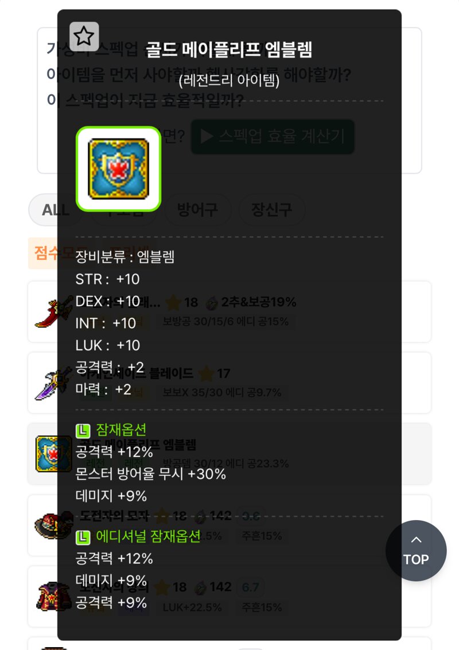This screenshot has height=650, width=459.
Task: Click the 에디셔널 잠재옵션 heading
Action: (148, 536)
